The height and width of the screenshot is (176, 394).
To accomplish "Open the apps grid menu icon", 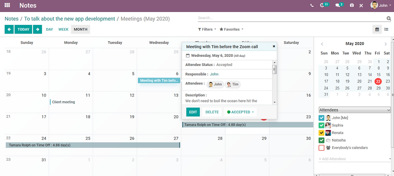I will coord(7,5).
